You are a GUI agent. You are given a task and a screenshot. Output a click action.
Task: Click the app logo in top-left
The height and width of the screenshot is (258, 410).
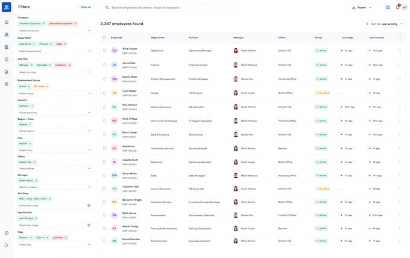coord(7,7)
